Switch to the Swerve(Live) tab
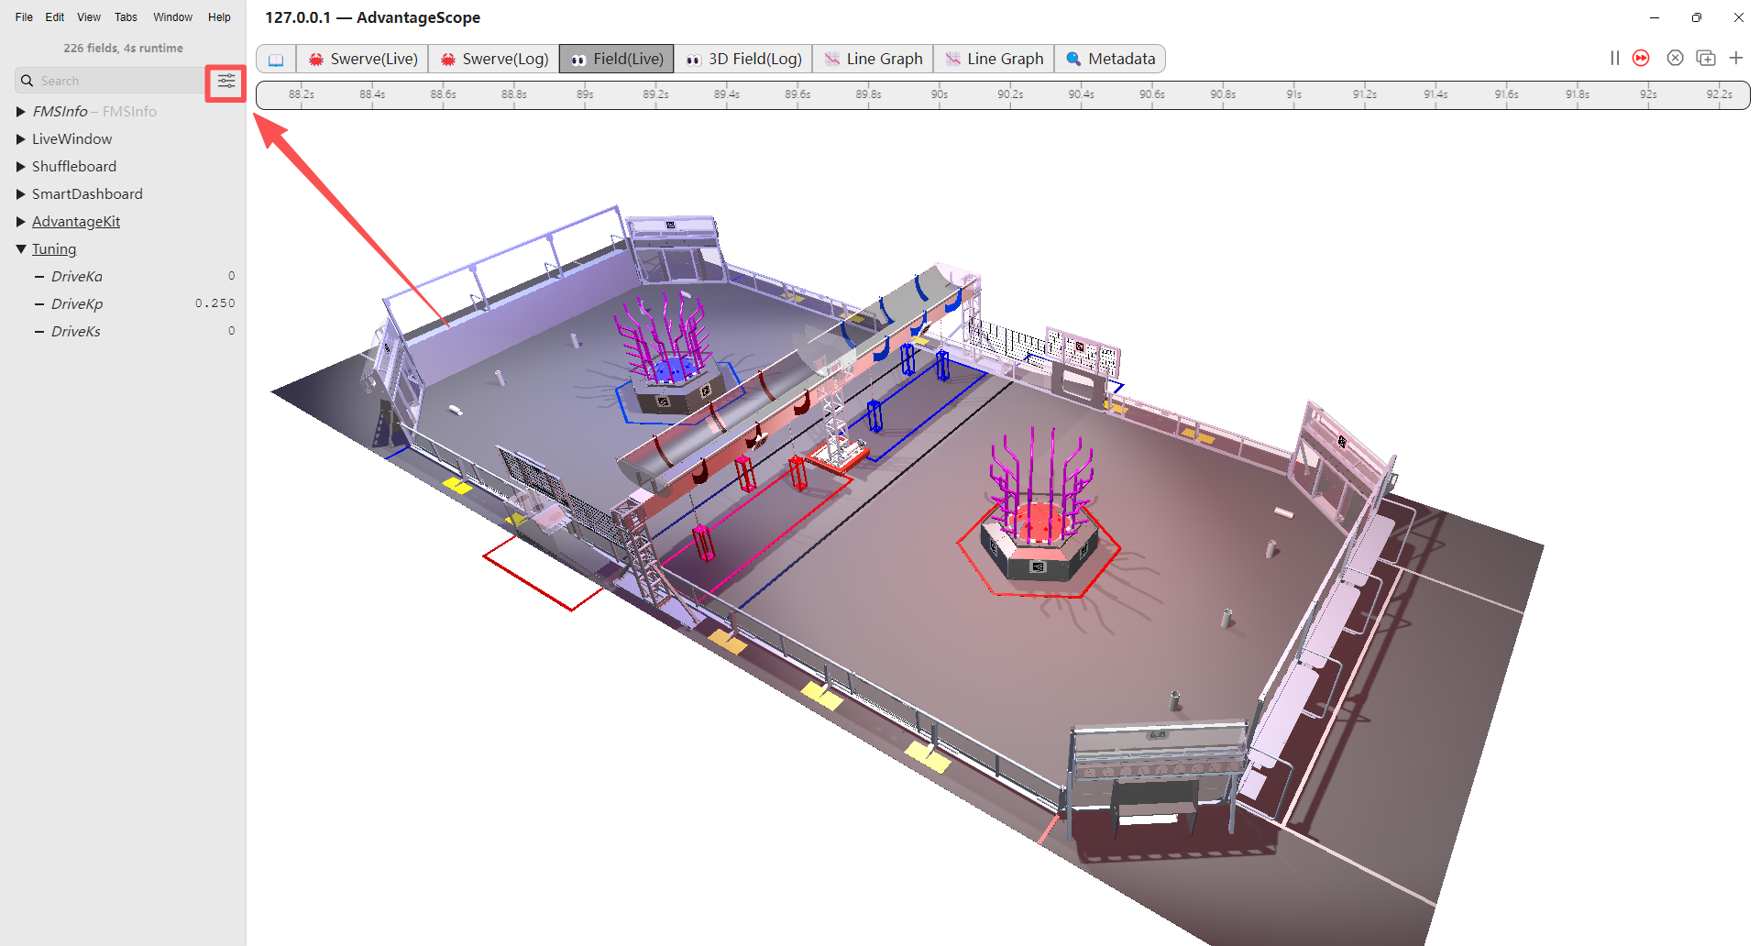 pos(363,60)
